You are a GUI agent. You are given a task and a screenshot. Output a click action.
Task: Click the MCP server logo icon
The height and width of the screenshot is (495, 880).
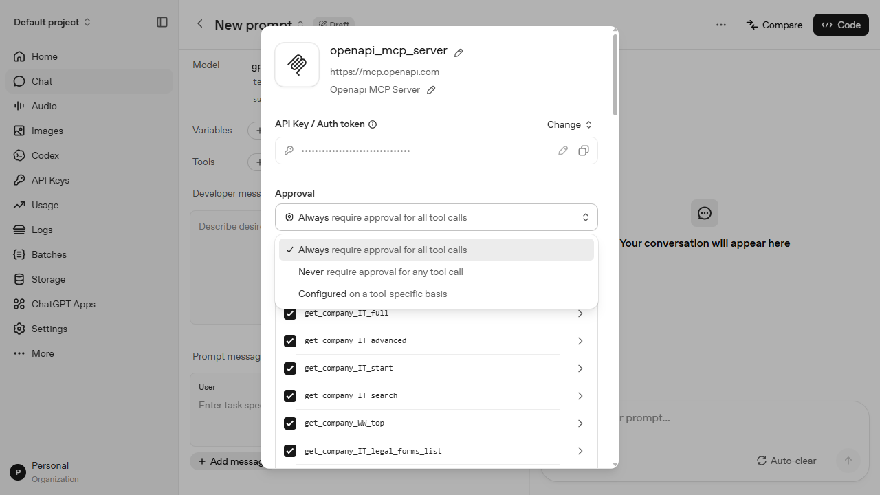coord(297,65)
